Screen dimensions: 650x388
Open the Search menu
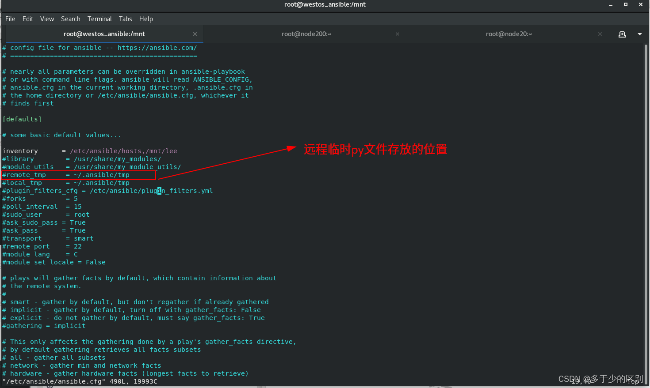tap(71, 19)
